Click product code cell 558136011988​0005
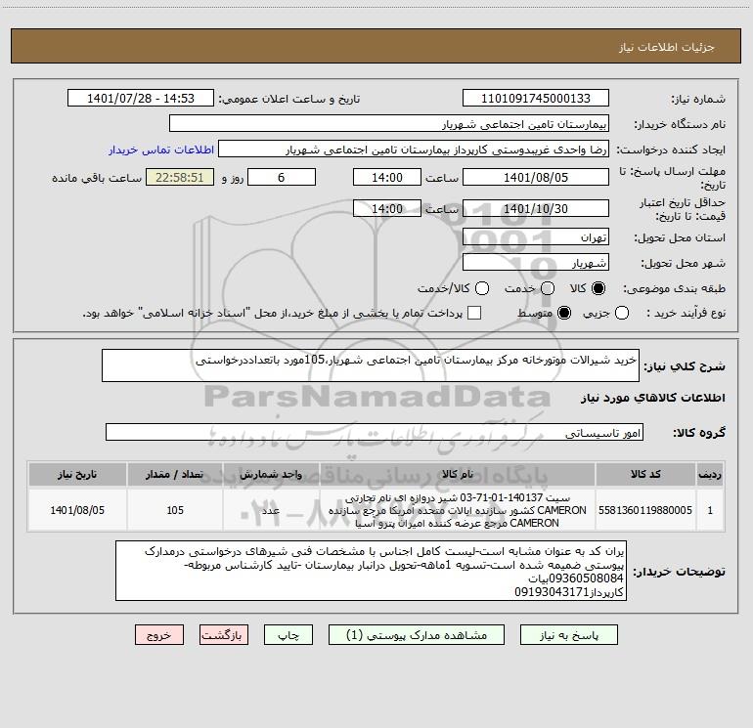The width and height of the screenshot is (753, 728). pyautogui.click(x=645, y=510)
